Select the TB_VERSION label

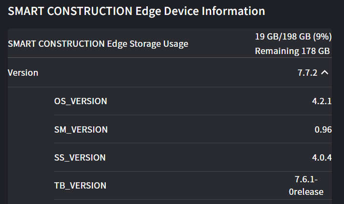[x=80, y=186]
